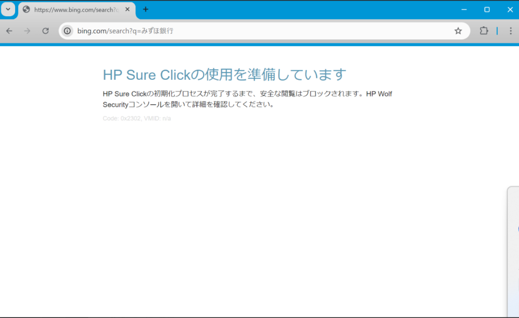Viewport: 519px width, 318px height.
Task: Reload the current page
Action: point(45,31)
